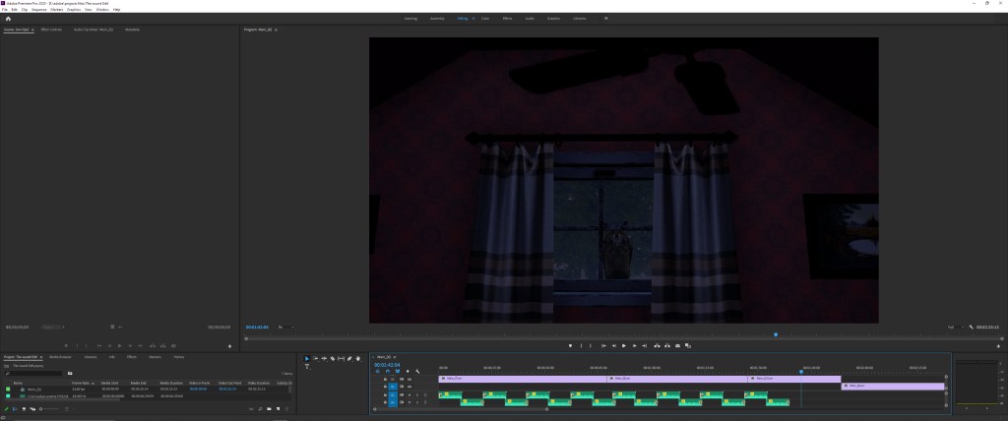Click the Home icon
This screenshot has width=1008, height=421.
click(x=8, y=18)
